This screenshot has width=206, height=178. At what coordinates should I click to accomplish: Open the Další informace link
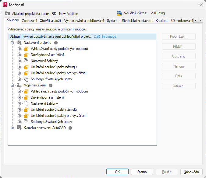[105, 37]
